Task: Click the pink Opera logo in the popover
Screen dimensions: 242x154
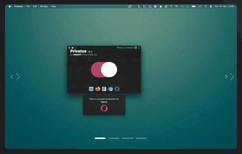Action: (x=104, y=108)
